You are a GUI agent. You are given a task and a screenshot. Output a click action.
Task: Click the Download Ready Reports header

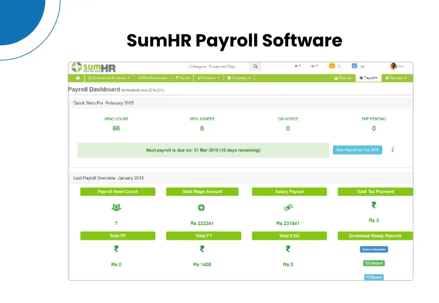click(x=375, y=236)
